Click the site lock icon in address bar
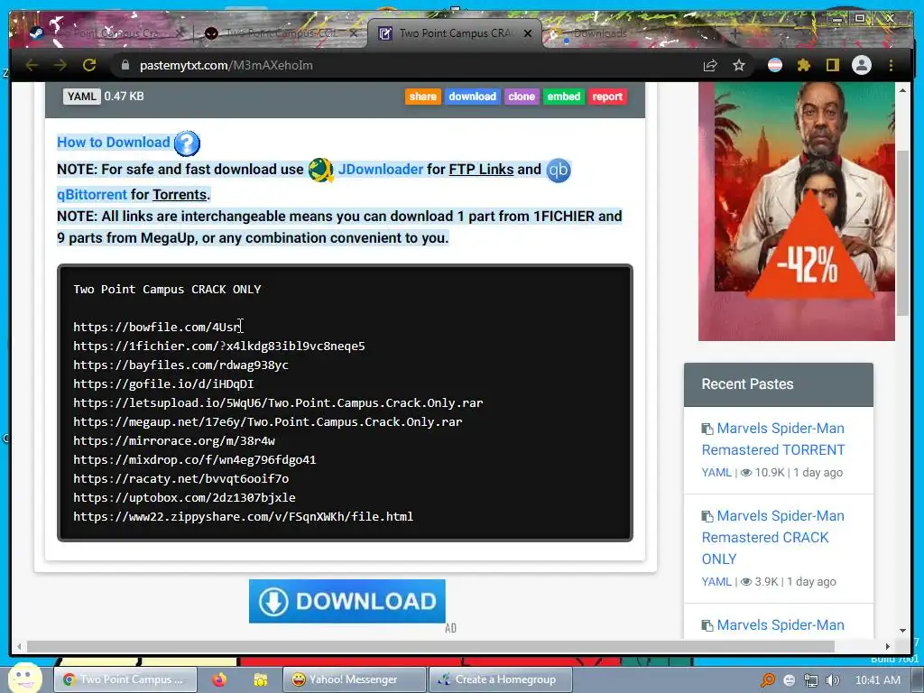924x693 pixels. click(125, 65)
